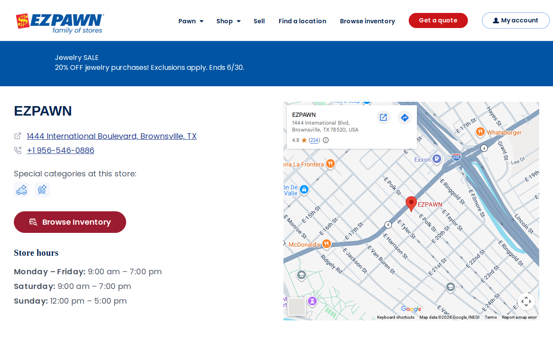Open EZPAWN location in Google Maps
Viewport: 553px width, 345px height.
click(383, 117)
